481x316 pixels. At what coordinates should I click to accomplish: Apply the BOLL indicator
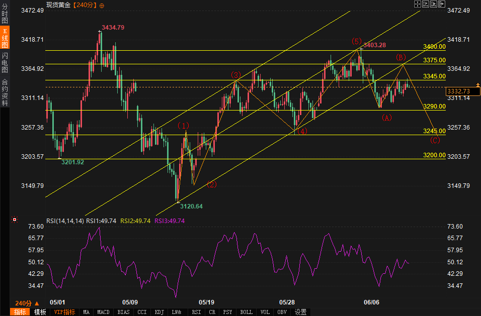pyautogui.click(x=247, y=312)
